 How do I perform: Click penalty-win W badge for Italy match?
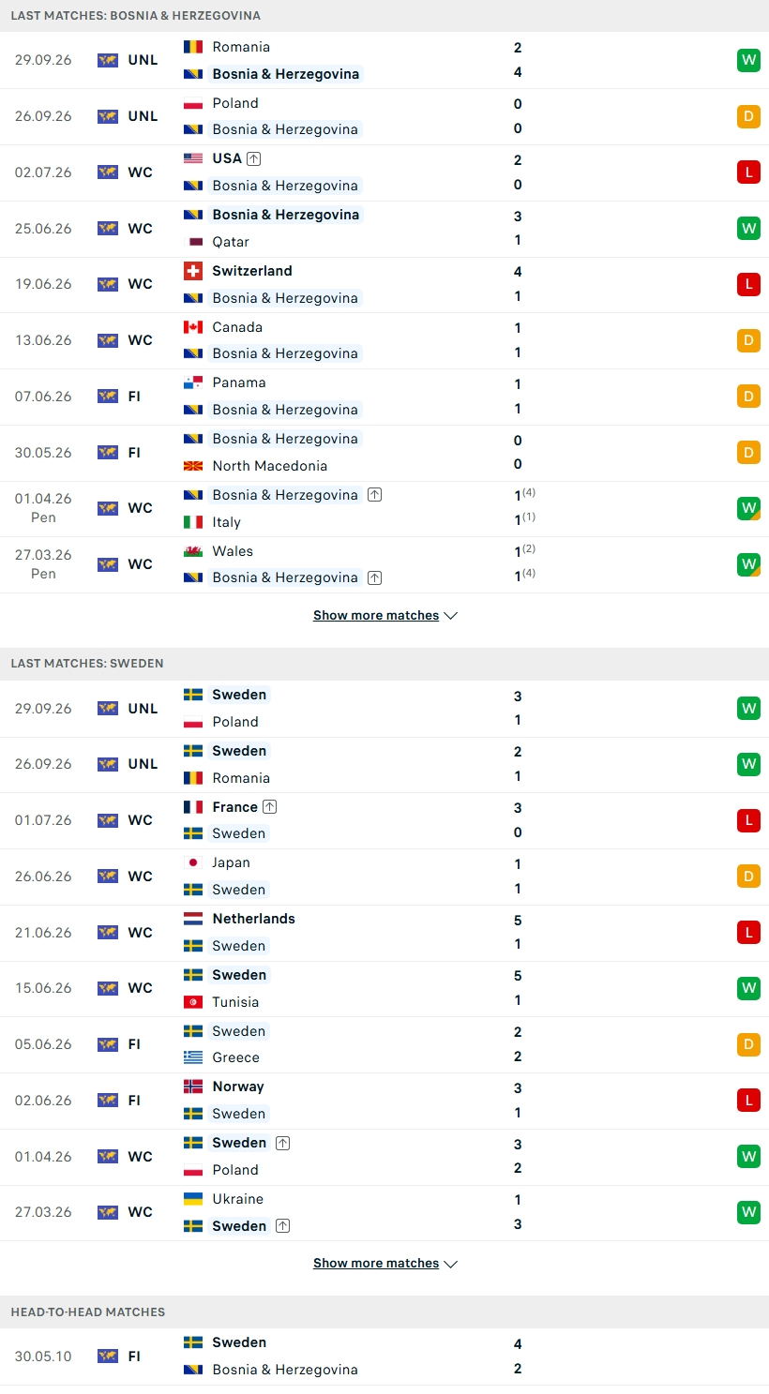tap(748, 509)
